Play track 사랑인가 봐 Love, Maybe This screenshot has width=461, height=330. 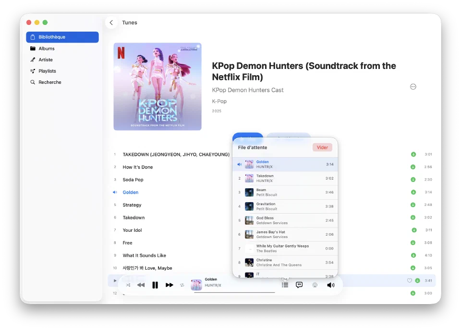pos(147,268)
